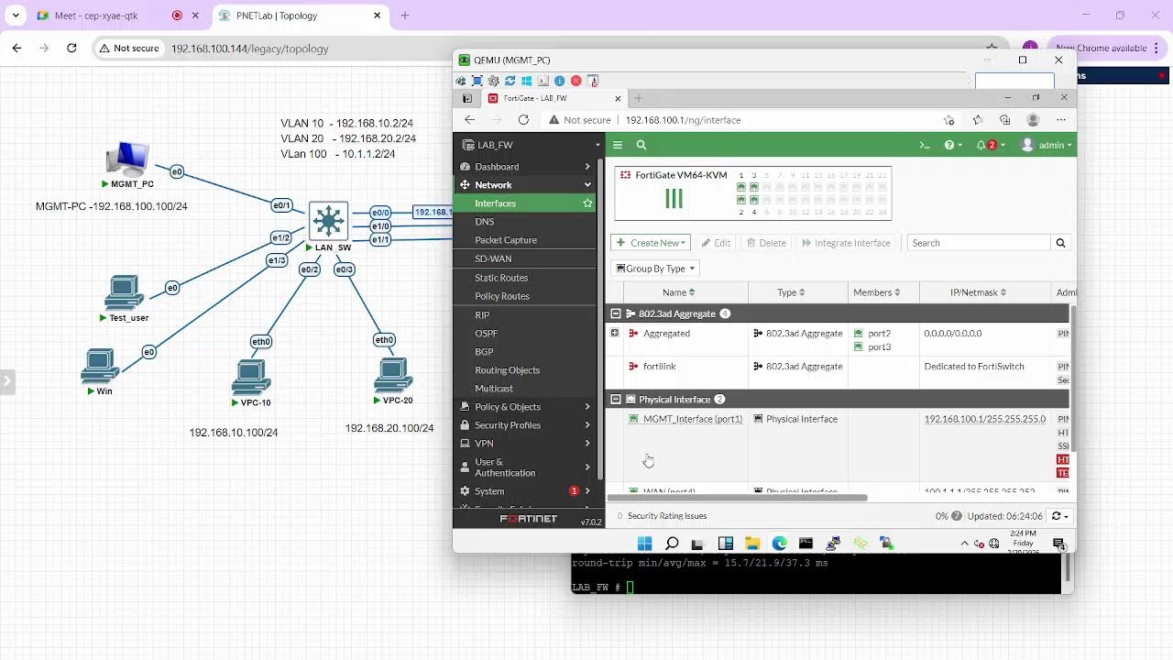Image resolution: width=1173 pixels, height=660 pixels.
Task: Open QEMU settings gear toolbar icon
Action: point(494,81)
